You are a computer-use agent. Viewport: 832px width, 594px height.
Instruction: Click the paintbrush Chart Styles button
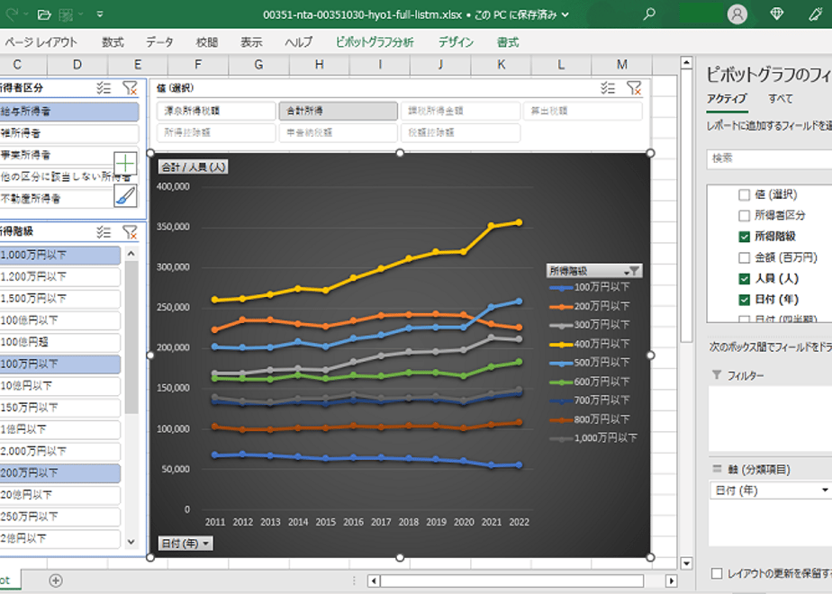(125, 195)
